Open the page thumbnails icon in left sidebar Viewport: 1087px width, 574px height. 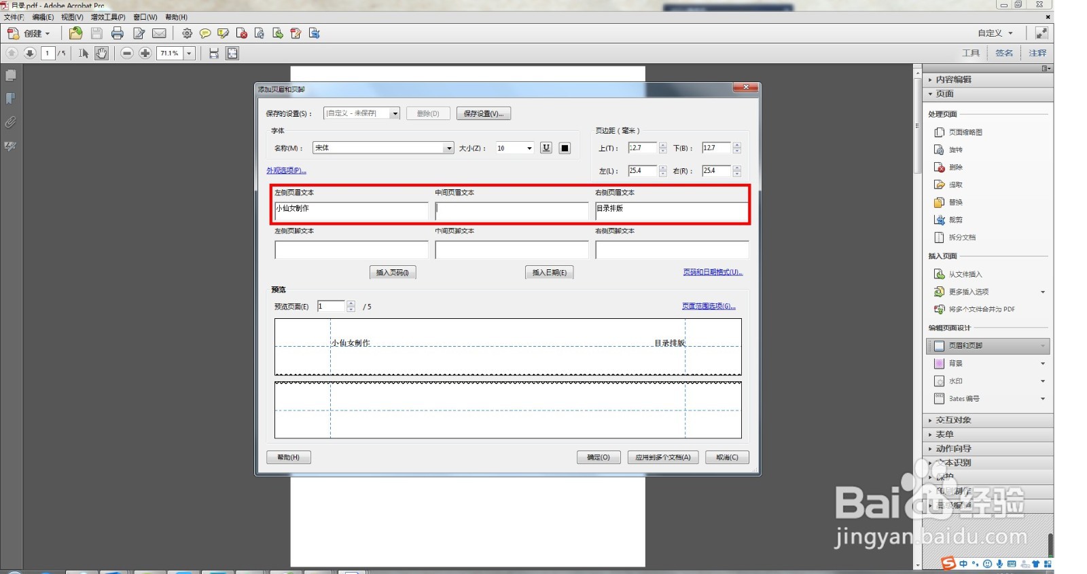point(11,75)
